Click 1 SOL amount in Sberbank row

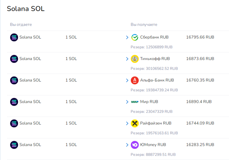(71, 37)
